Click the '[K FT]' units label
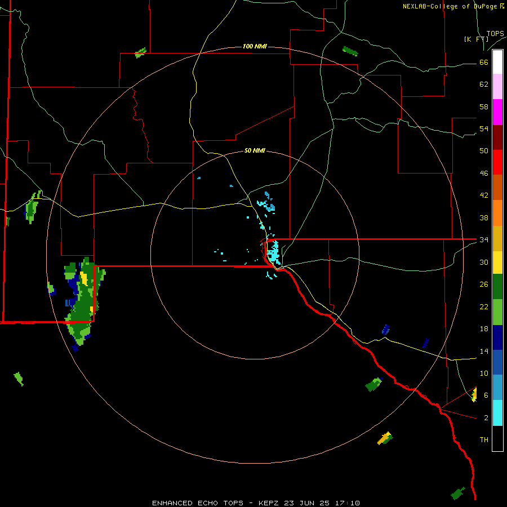Viewport: 507px width, 507px height. pos(476,39)
